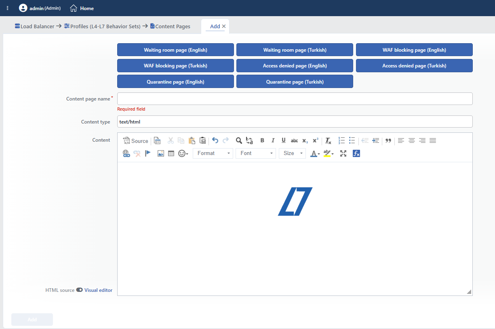Increase indent of the paragraph
Image resolution: width=495 pixels, height=329 pixels.
pyautogui.click(x=375, y=140)
